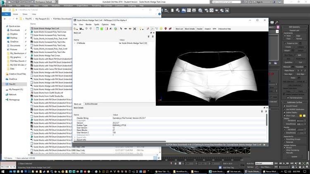The width and height of the screenshot is (310, 174).
Task: Open the Workspace Default dropdown
Action: pyautogui.click(x=45, y=2)
